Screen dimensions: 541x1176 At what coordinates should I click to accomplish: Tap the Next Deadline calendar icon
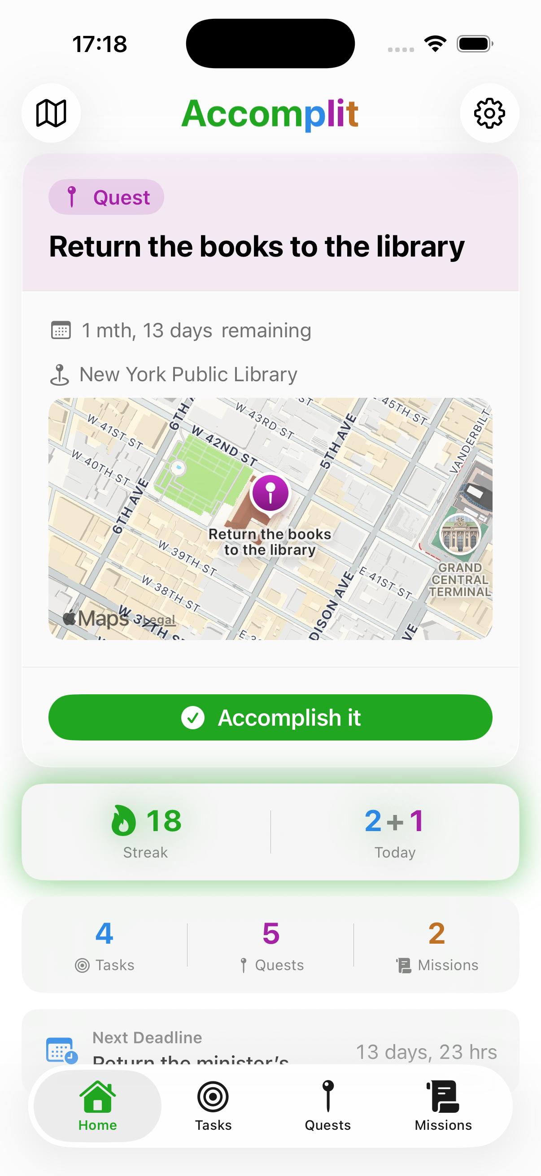(61, 1050)
